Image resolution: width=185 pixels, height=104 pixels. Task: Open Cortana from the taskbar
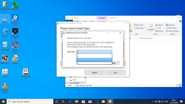coord(57,101)
